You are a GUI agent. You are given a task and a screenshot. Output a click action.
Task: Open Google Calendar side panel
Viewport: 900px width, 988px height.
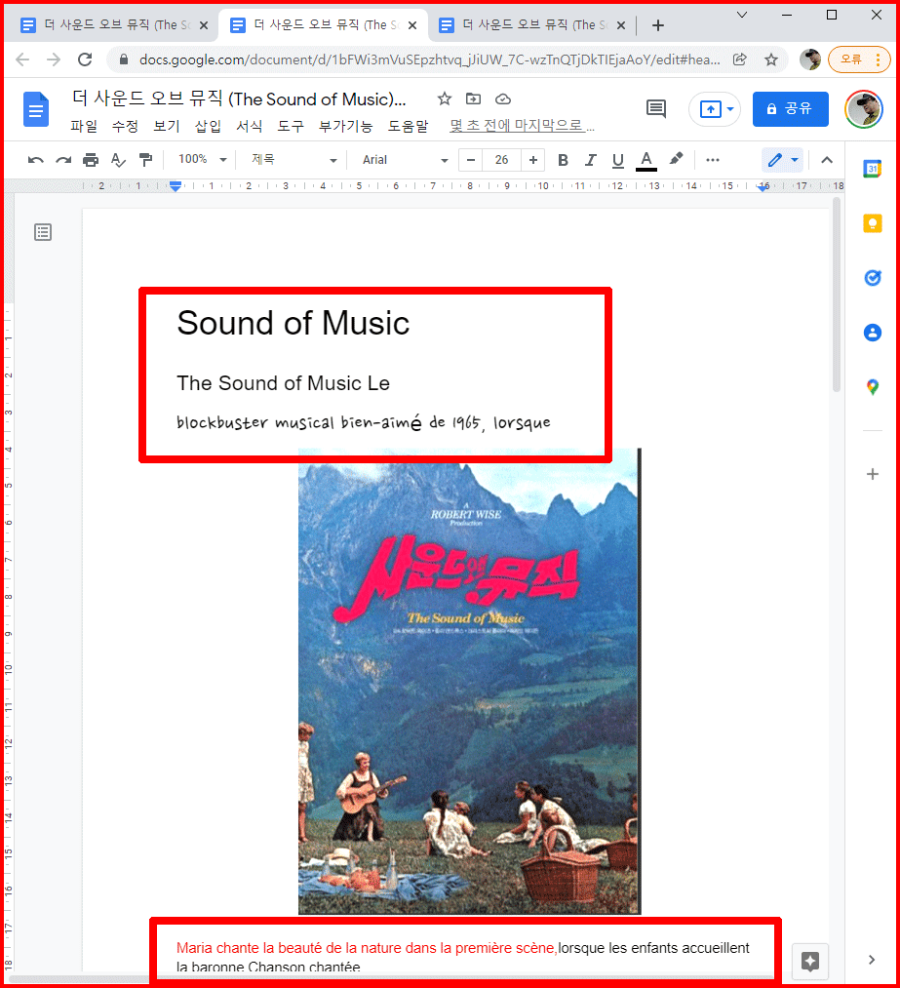[873, 169]
